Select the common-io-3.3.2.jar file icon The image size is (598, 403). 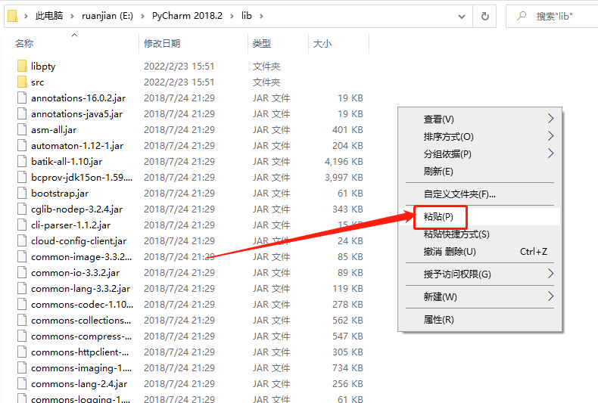tap(22, 273)
